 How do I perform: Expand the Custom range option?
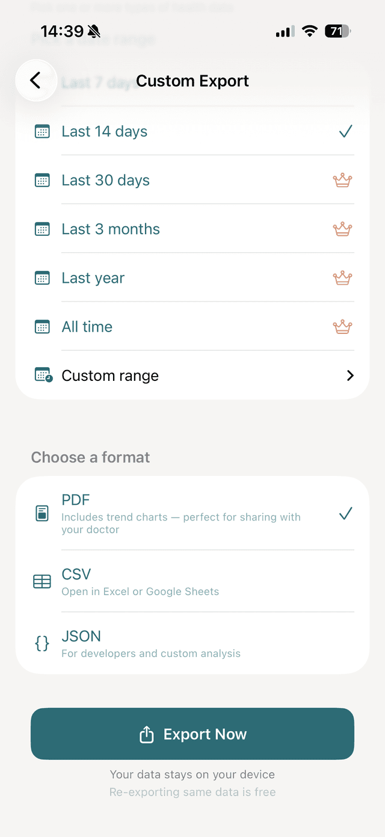[x=110, y=375]
